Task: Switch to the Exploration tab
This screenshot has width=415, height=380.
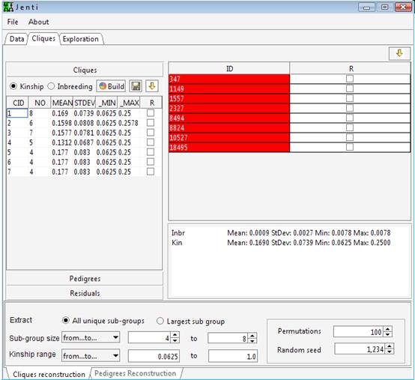Action: 81,39
